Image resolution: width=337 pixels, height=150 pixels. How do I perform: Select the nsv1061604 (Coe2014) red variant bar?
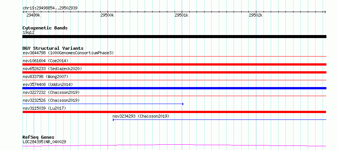pos(174,64)
